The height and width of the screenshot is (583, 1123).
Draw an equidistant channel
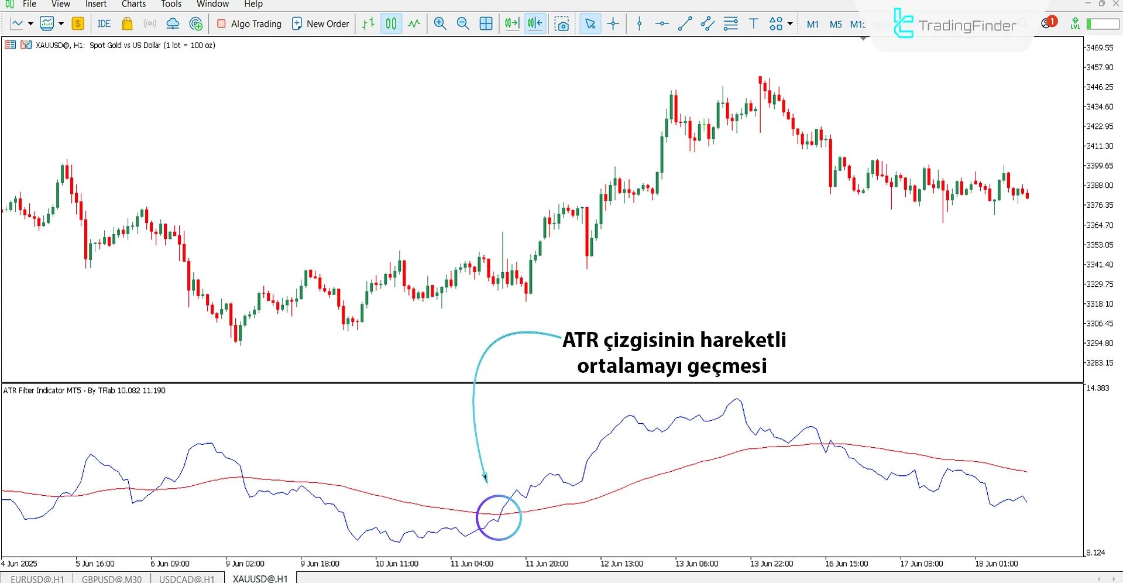pyautogui.click(x=708, y=24)
